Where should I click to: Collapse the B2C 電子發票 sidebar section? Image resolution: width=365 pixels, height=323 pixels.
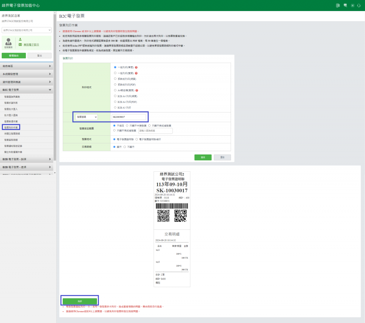pos(26,90)
